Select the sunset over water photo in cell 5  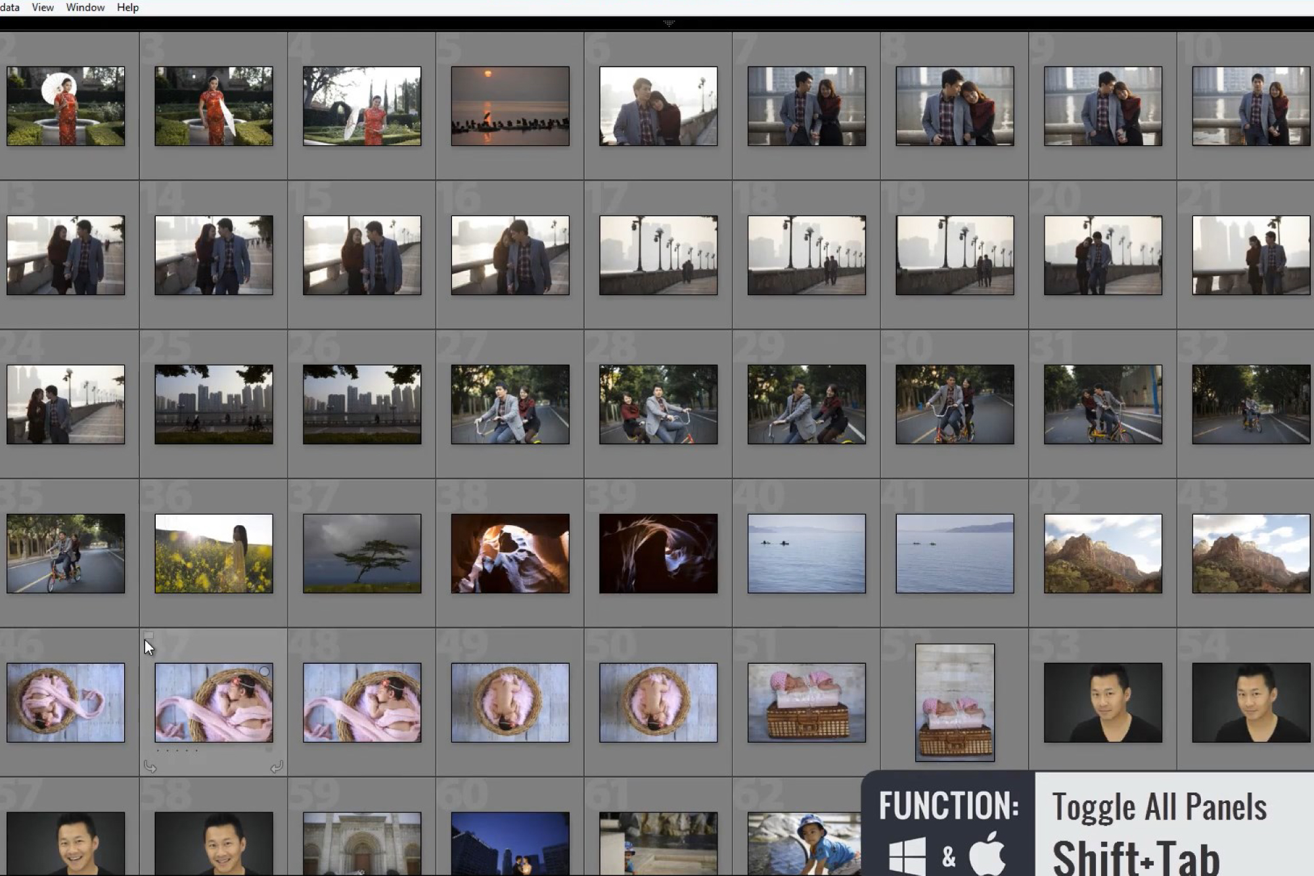tap(510, 106)
